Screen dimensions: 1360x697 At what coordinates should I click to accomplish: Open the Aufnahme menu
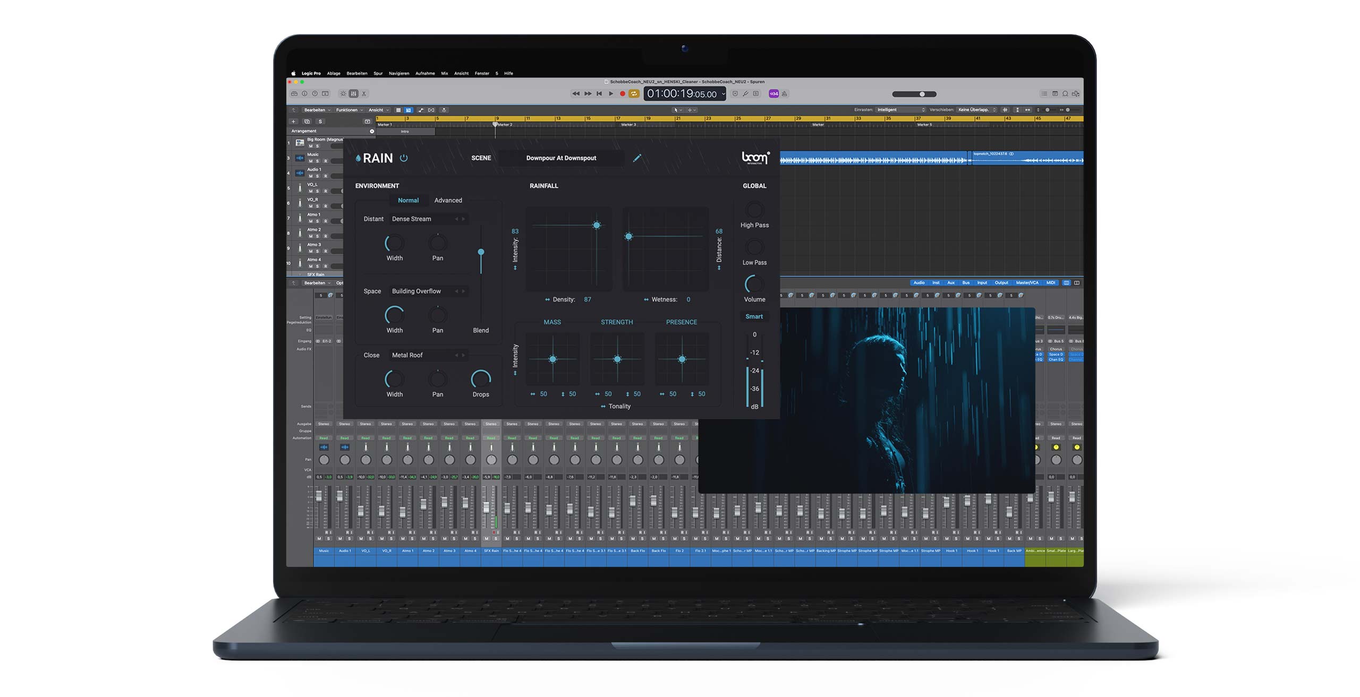[425, 73]
